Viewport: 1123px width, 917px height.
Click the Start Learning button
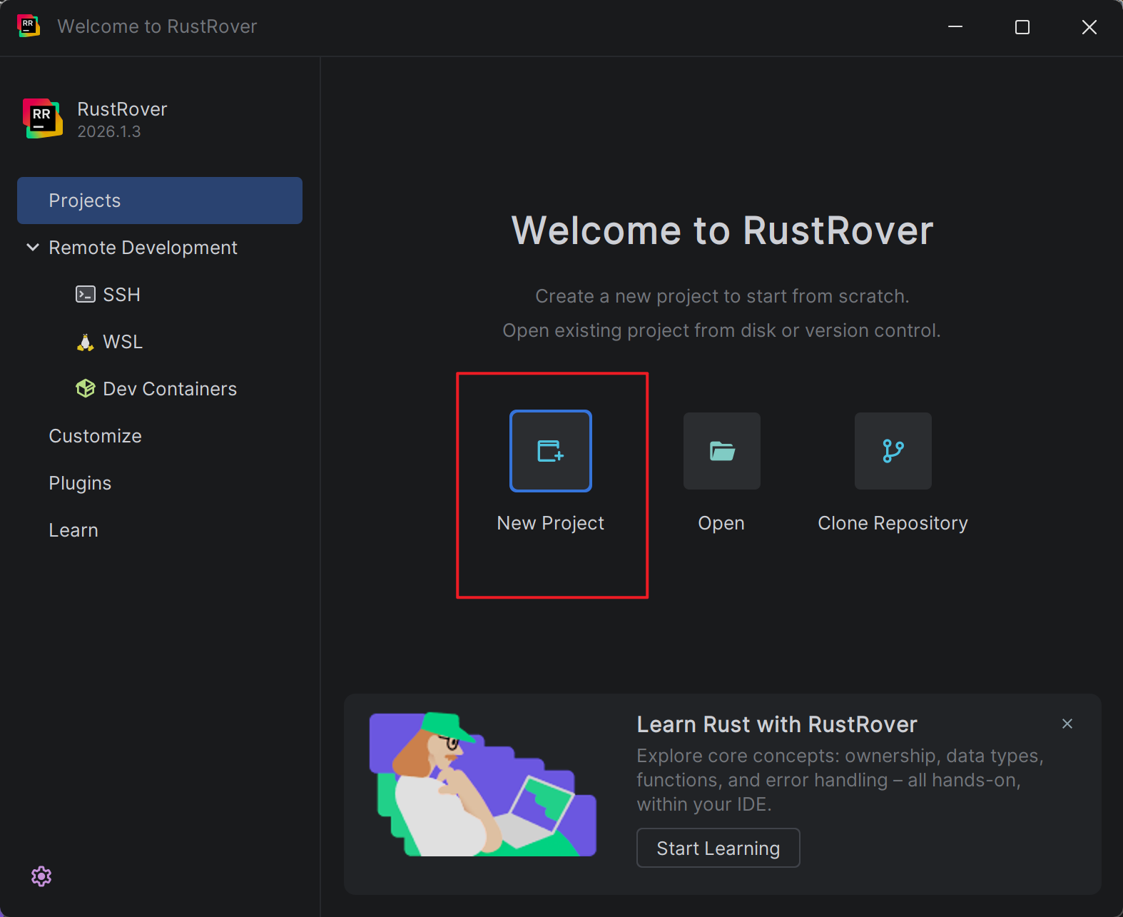(718, 848)
